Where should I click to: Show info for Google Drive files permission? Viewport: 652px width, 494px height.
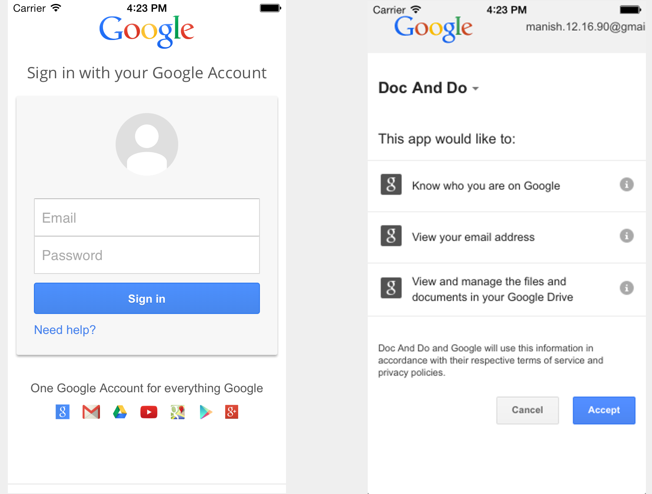coord(626,287)
